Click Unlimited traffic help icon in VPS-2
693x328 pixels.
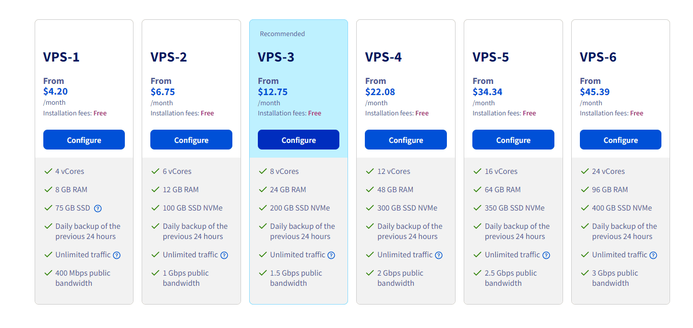click(x=224, y=255)
